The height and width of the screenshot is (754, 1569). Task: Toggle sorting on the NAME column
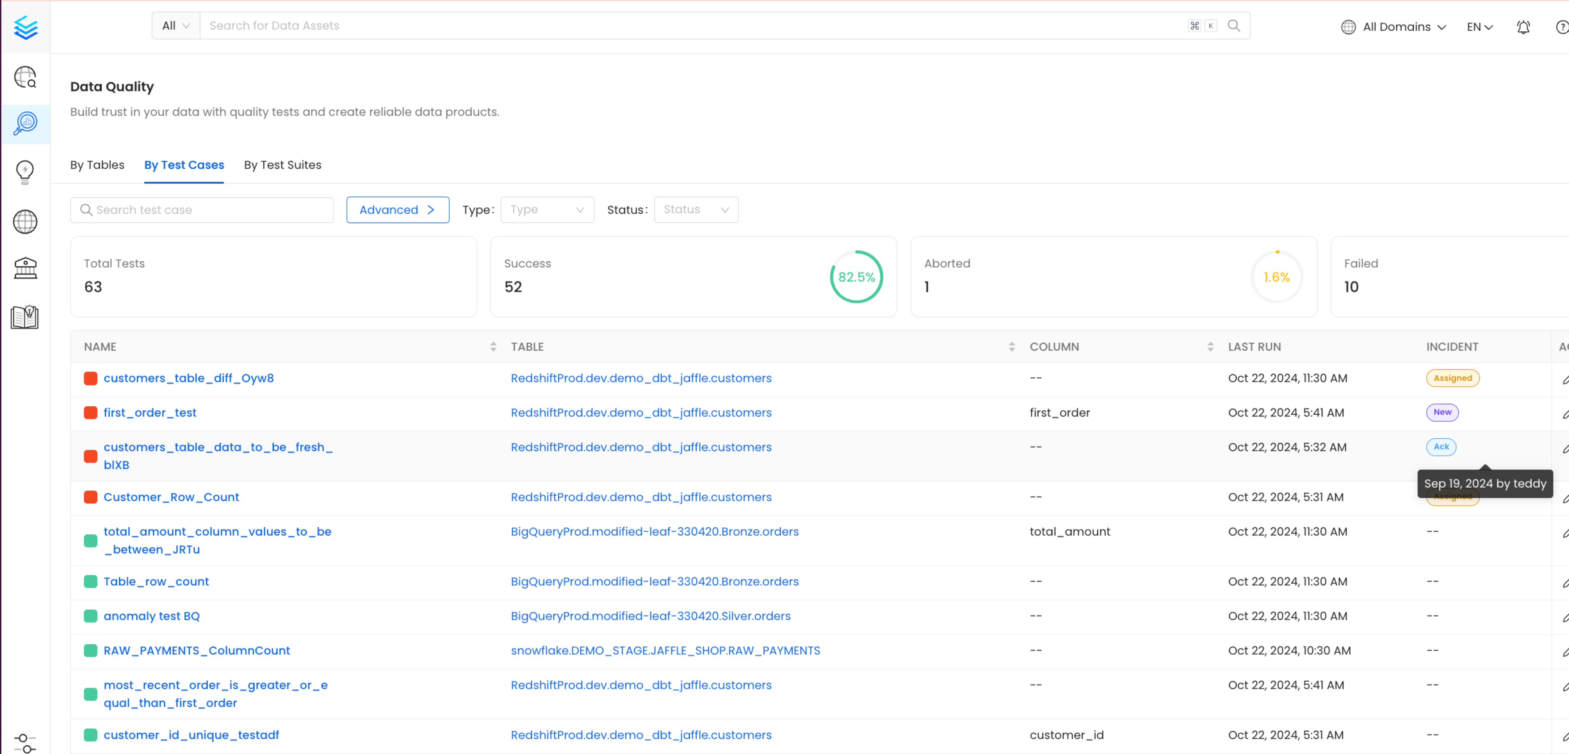coord(494,346)
